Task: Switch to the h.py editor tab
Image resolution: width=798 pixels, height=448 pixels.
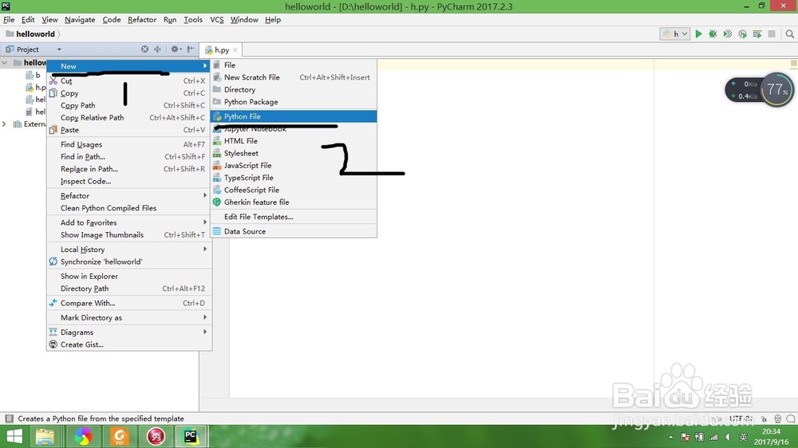Action: pos(221,50)
